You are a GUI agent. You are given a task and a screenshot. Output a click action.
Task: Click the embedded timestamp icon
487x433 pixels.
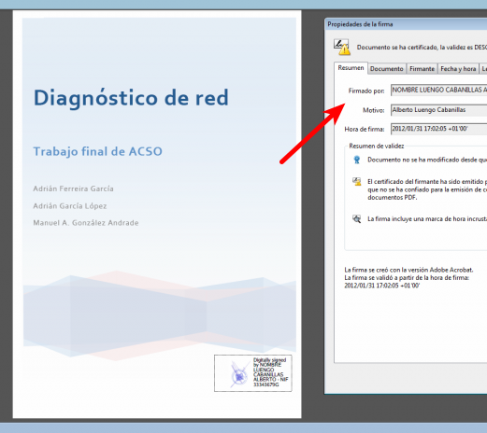pyautogui.click(x=357, y=219)
